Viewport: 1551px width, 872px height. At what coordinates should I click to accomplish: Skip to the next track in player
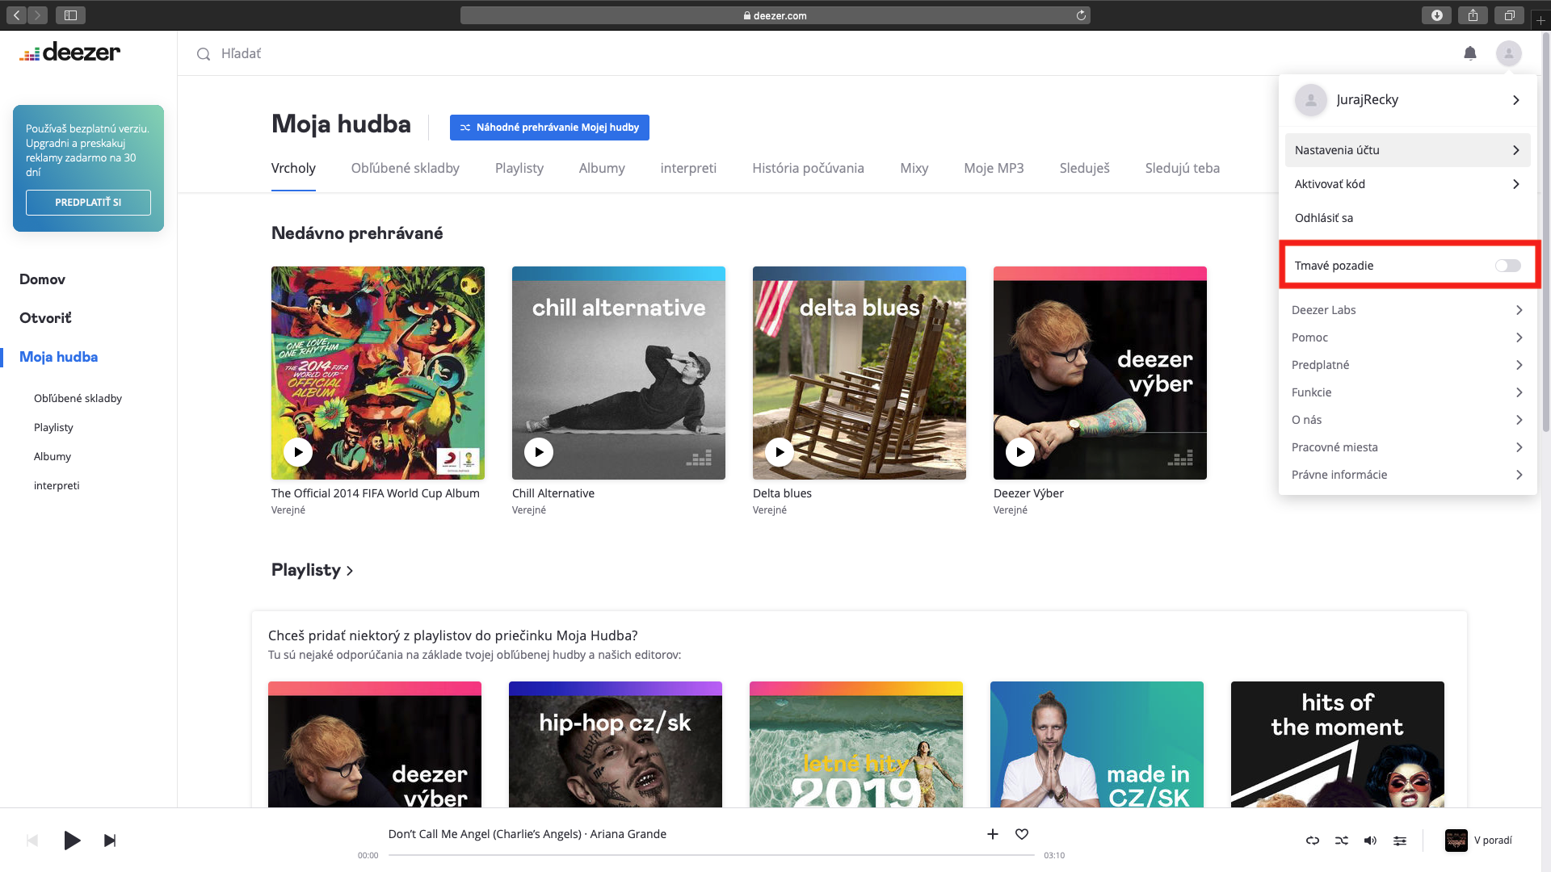point(110,841)
